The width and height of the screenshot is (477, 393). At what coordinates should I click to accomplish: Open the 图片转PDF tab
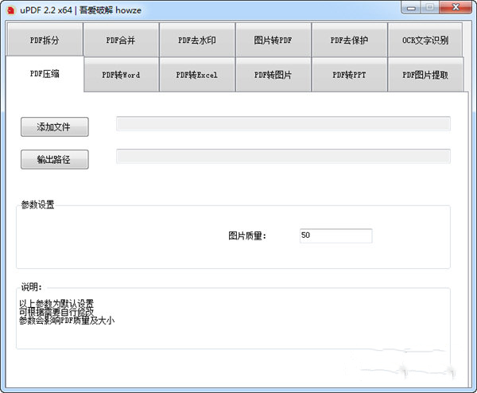click(273, 40)
